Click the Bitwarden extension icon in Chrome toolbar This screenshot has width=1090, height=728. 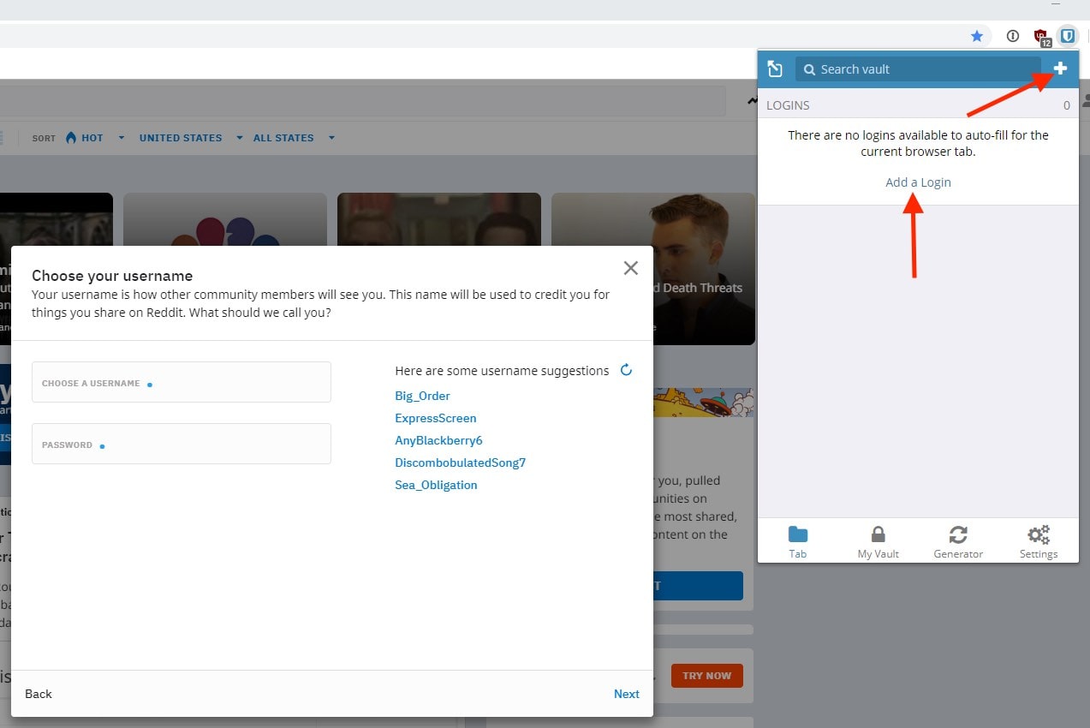pos(1067,36)
